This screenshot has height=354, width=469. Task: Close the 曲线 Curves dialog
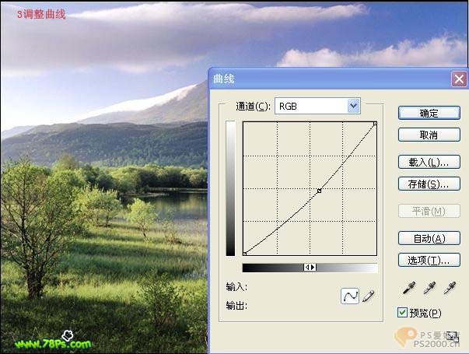tap(459, 79)
